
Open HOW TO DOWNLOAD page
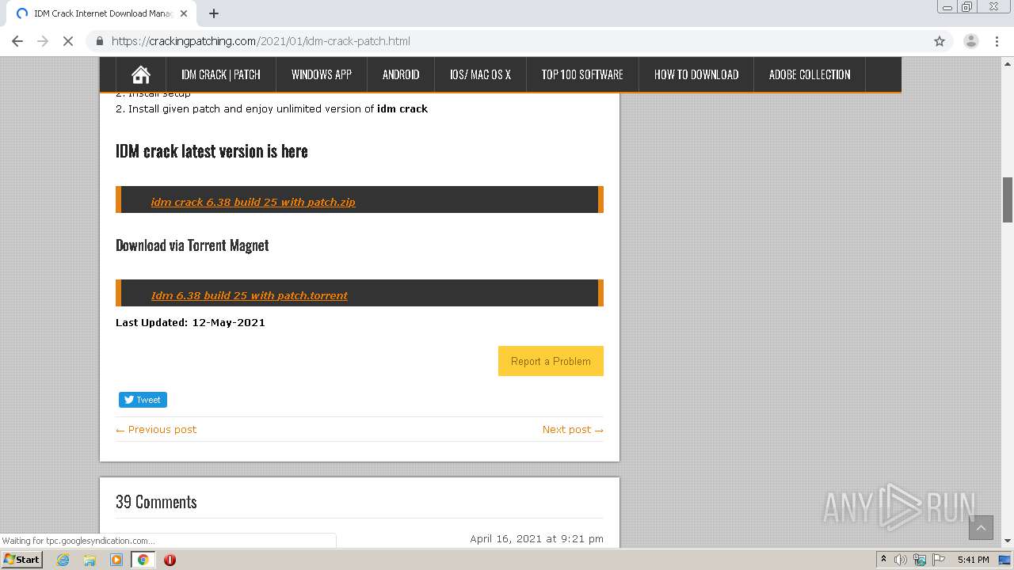(696, 74)
